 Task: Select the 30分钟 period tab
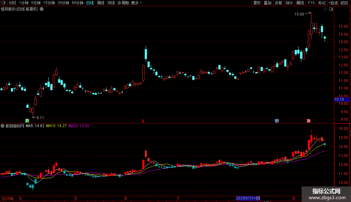coord(63,3)
